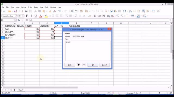Screen dimensions: 174x97
Task: Click the Insert Image icon
Action: pos(111,11)
